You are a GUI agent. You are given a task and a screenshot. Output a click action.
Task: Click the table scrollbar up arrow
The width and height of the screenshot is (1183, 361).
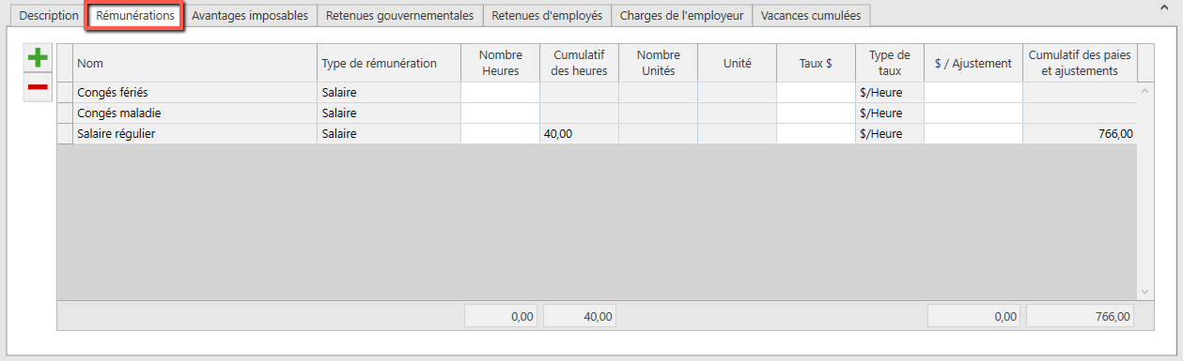click(x=1144, y=91)
